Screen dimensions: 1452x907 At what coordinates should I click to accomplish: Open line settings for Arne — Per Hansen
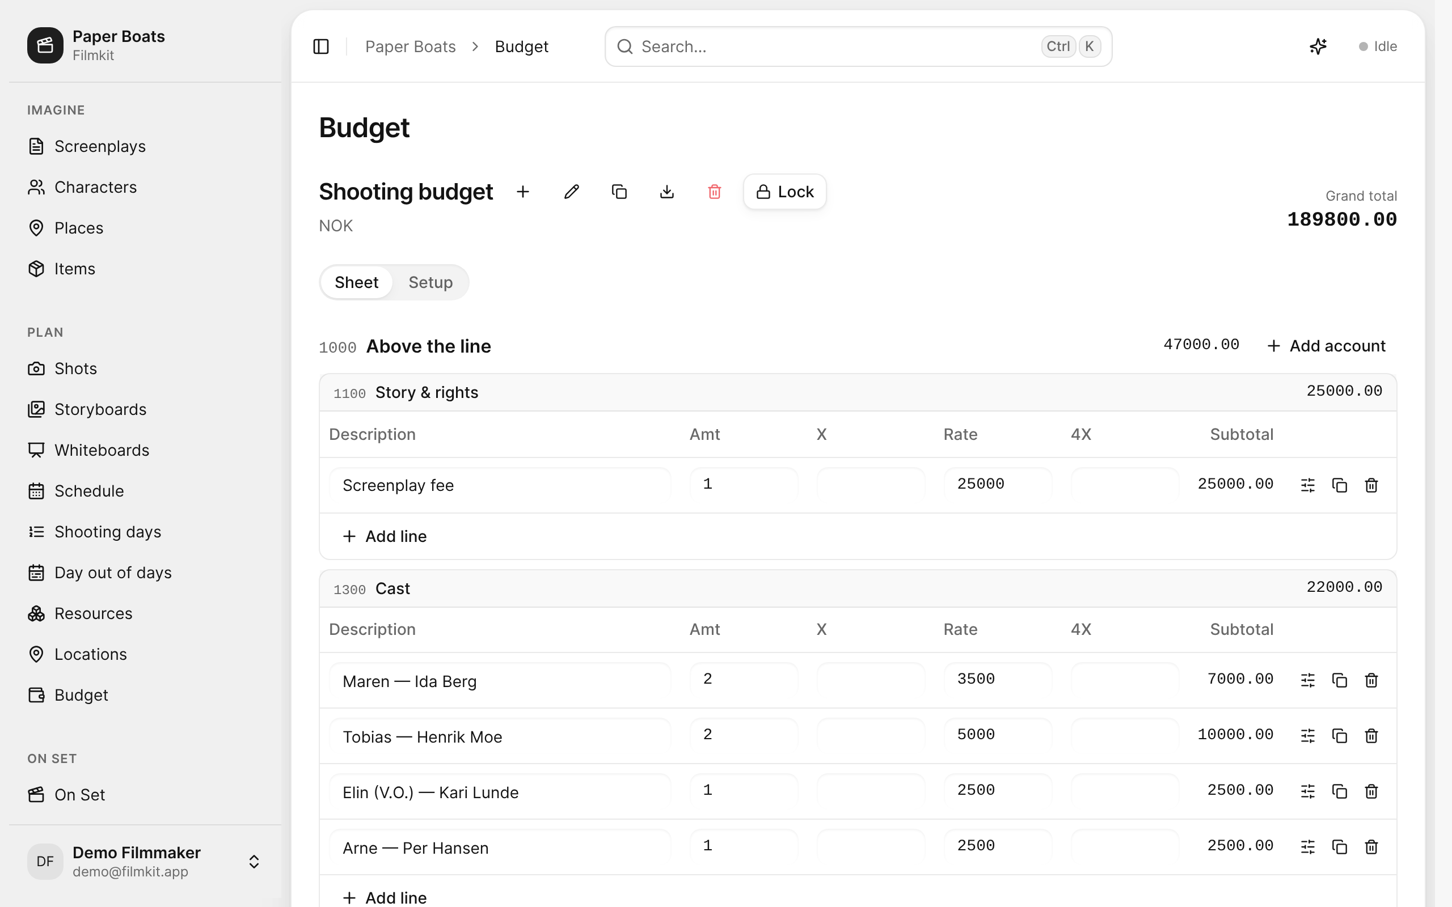point(1308,846)
